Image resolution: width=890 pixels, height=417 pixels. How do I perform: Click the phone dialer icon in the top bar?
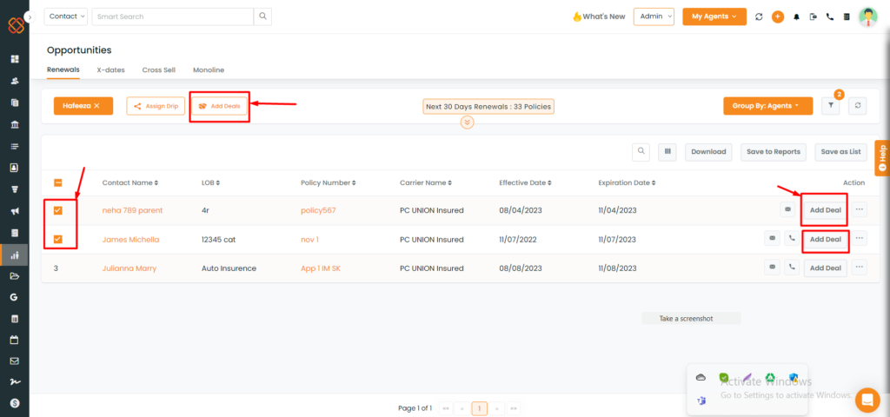[830, 17]
